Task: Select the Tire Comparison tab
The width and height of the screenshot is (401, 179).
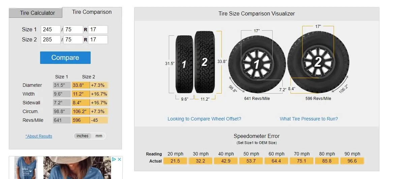Action: click(92, 12)
